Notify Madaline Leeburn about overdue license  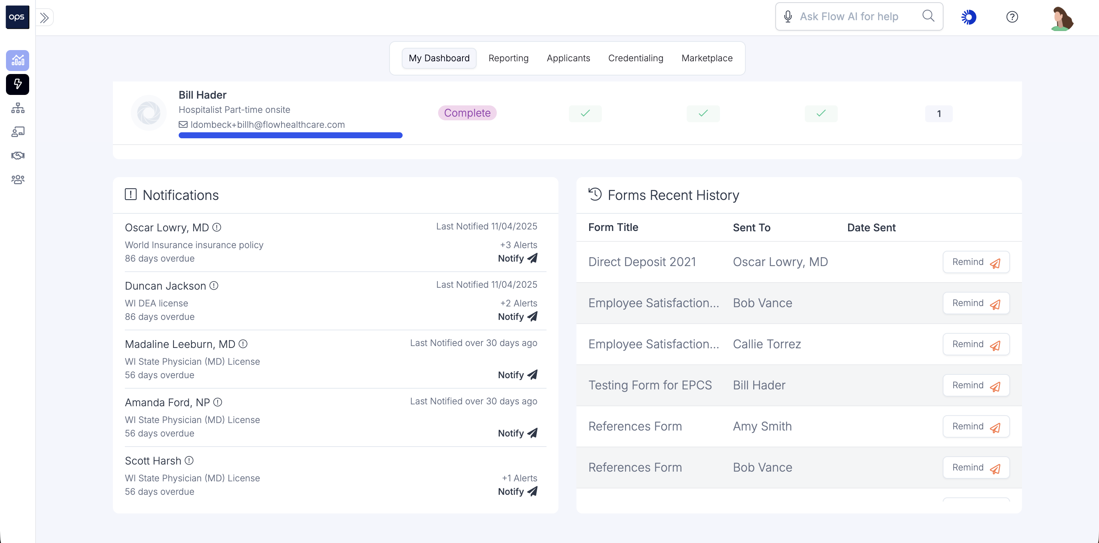(517, 375)
